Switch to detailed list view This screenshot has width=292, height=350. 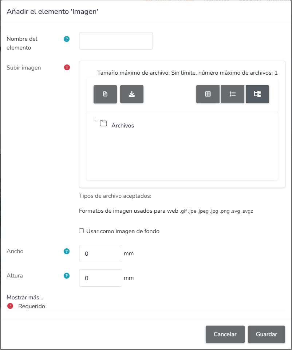point(232,94)
